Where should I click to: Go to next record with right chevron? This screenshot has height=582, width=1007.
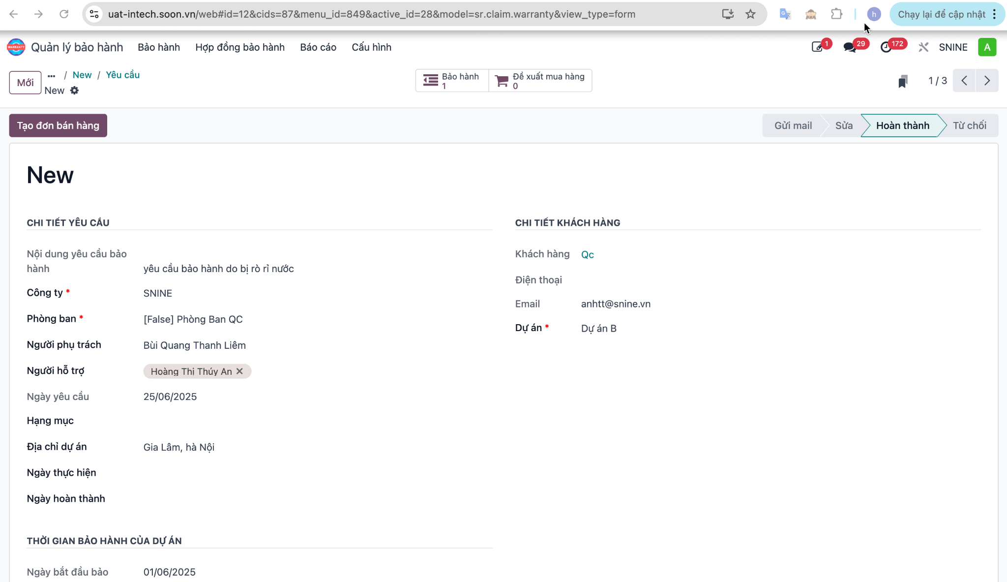click(987, 81)
